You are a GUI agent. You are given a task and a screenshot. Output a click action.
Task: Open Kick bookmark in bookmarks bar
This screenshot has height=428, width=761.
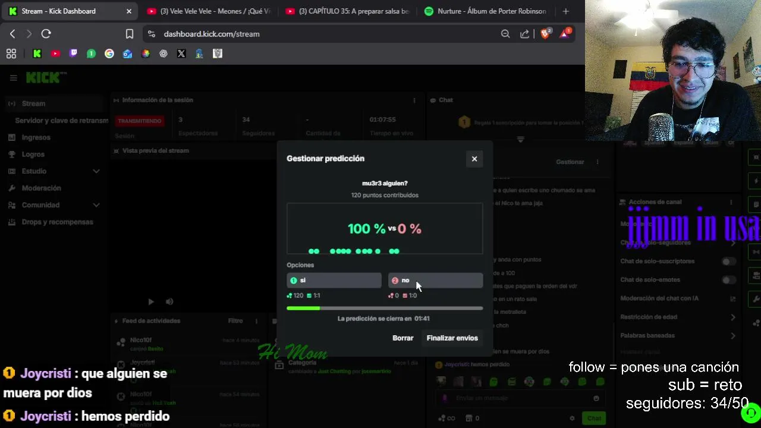(37, 53)
